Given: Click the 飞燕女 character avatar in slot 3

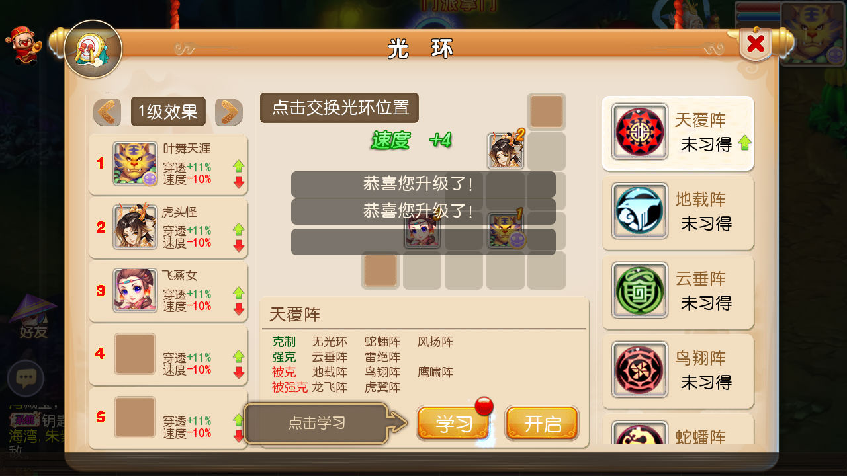Looking at the screenshot, I should tap(135, 290).
